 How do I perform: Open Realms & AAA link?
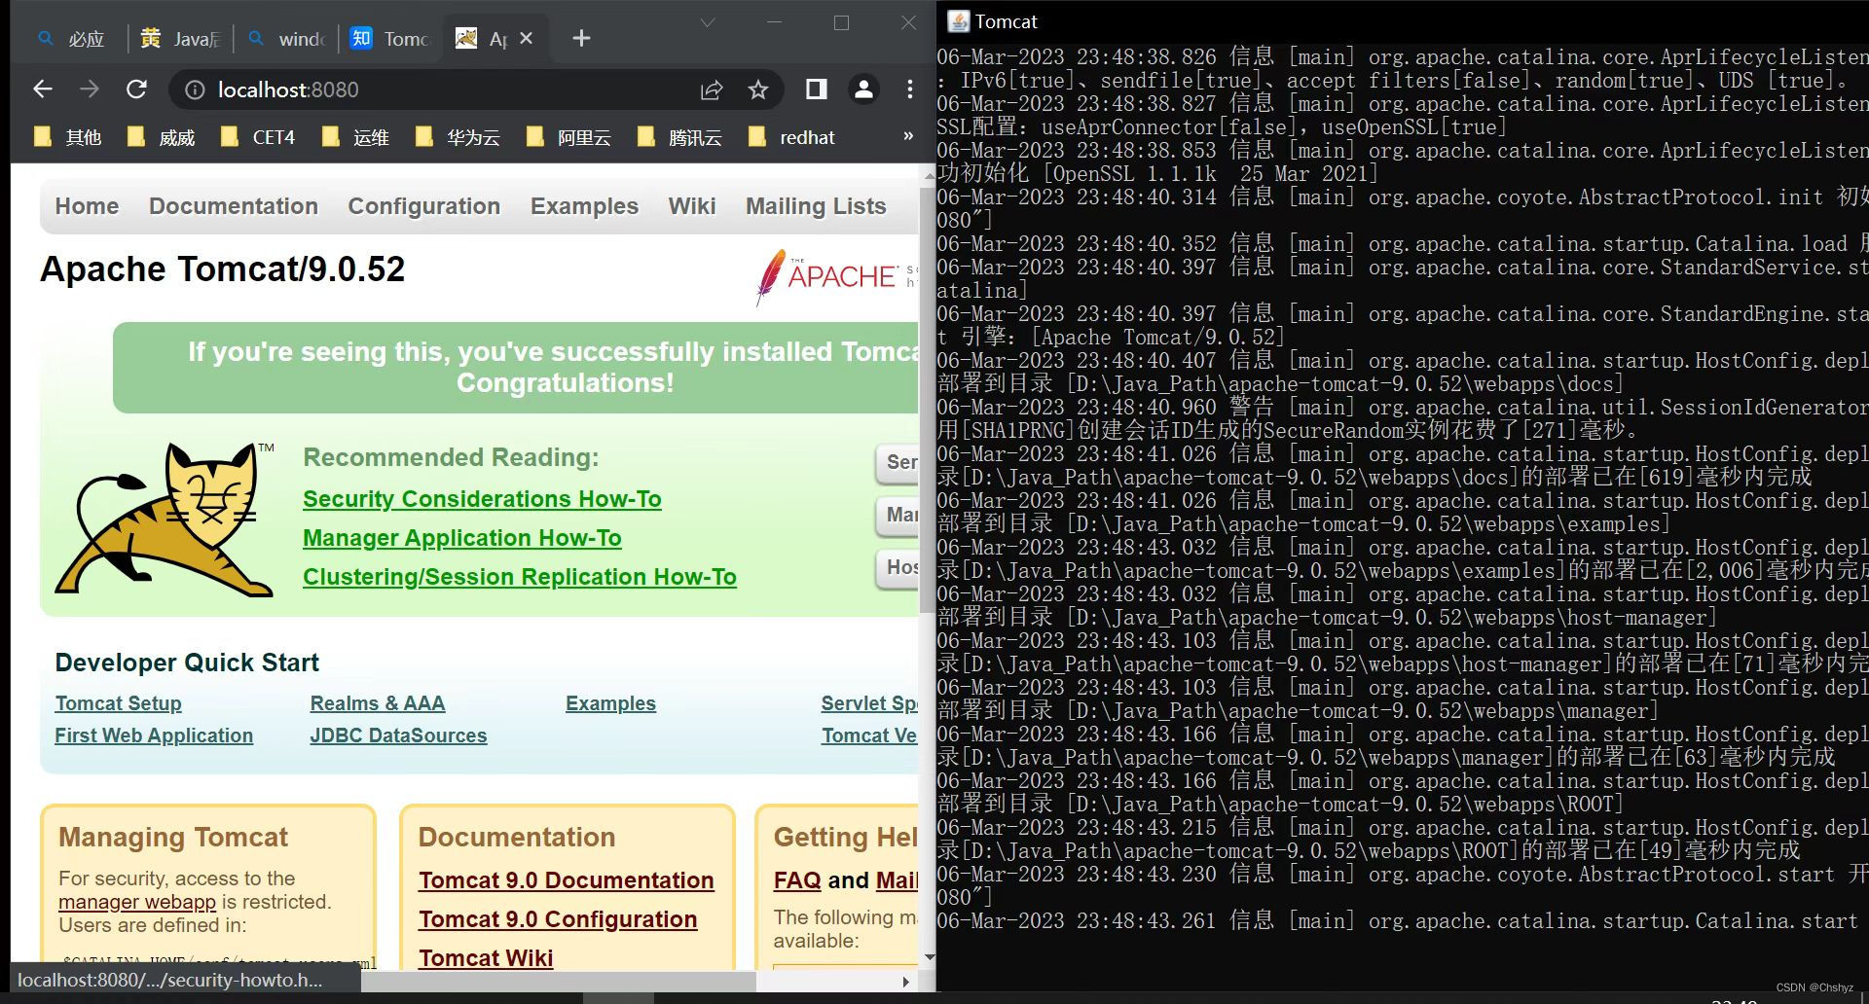(378, 703)
